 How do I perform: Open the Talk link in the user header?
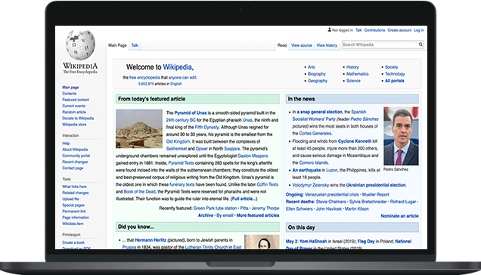358,30
